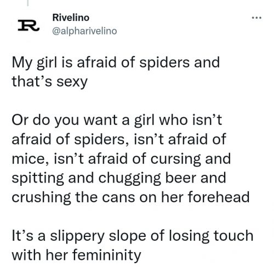Click the line "that's sexy"
The width and height of the screenshot is (274, 267).
click(50, 82)
